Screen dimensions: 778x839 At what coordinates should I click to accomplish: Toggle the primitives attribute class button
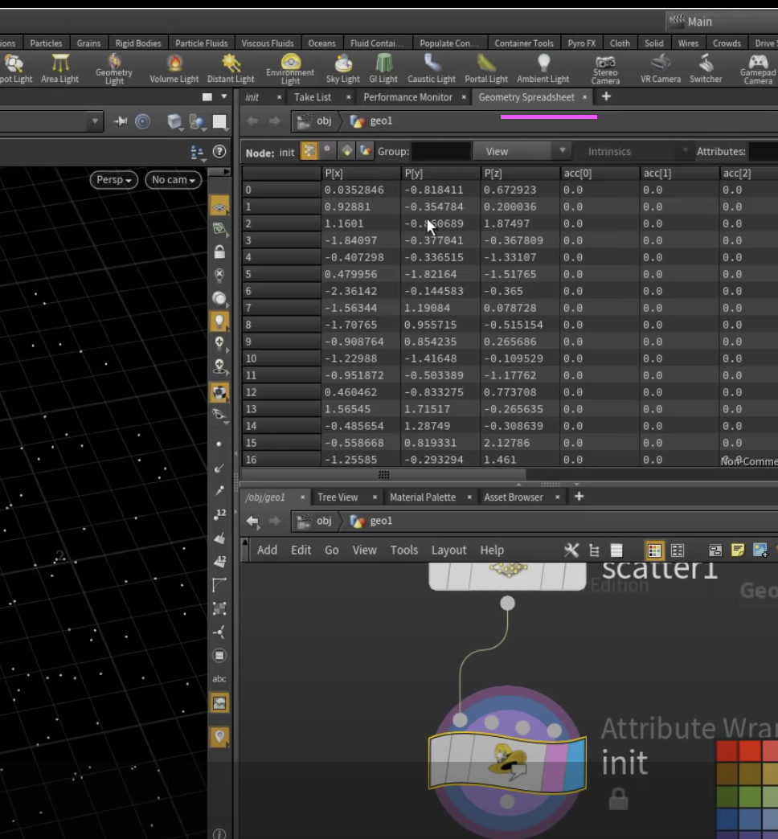(x=346, y=151)
